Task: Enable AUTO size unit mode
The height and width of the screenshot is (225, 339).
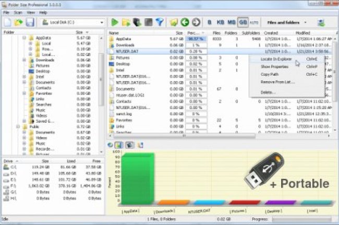Action: (x=253, y=23)
